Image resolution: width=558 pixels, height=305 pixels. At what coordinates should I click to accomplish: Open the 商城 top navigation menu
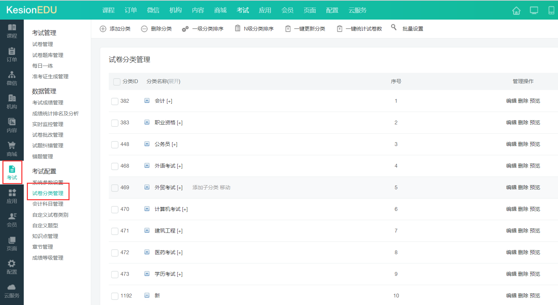220,10
